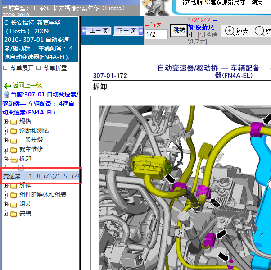The height and width of the screenshot is (270, 271).
Task: Select the 一般步骤 tree label
Action: [x=31, y=140]
